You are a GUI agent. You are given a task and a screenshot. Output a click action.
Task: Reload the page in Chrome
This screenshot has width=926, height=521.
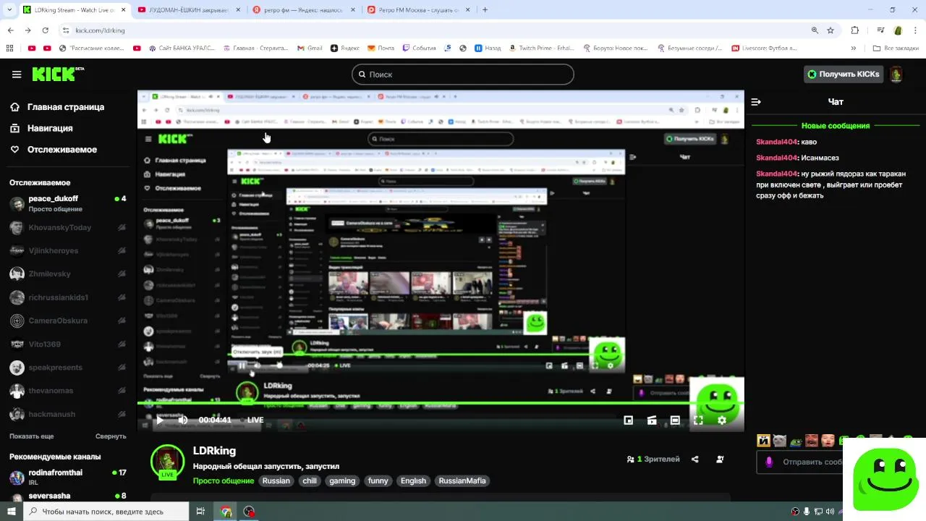coord(46,30)
